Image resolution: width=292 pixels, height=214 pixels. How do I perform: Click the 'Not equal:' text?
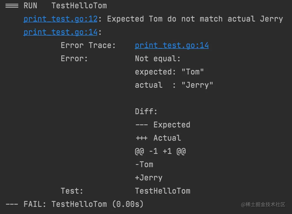click(x=158, y=59)
